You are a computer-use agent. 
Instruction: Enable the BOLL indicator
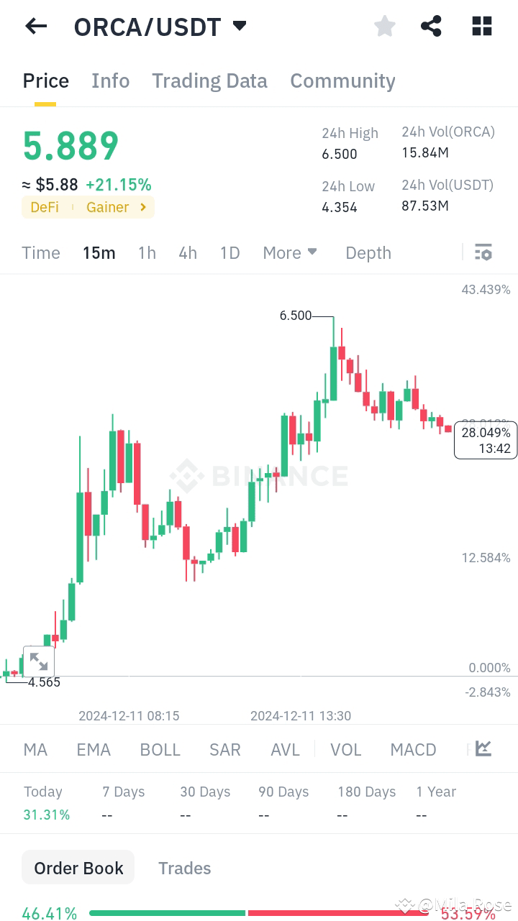160,749
